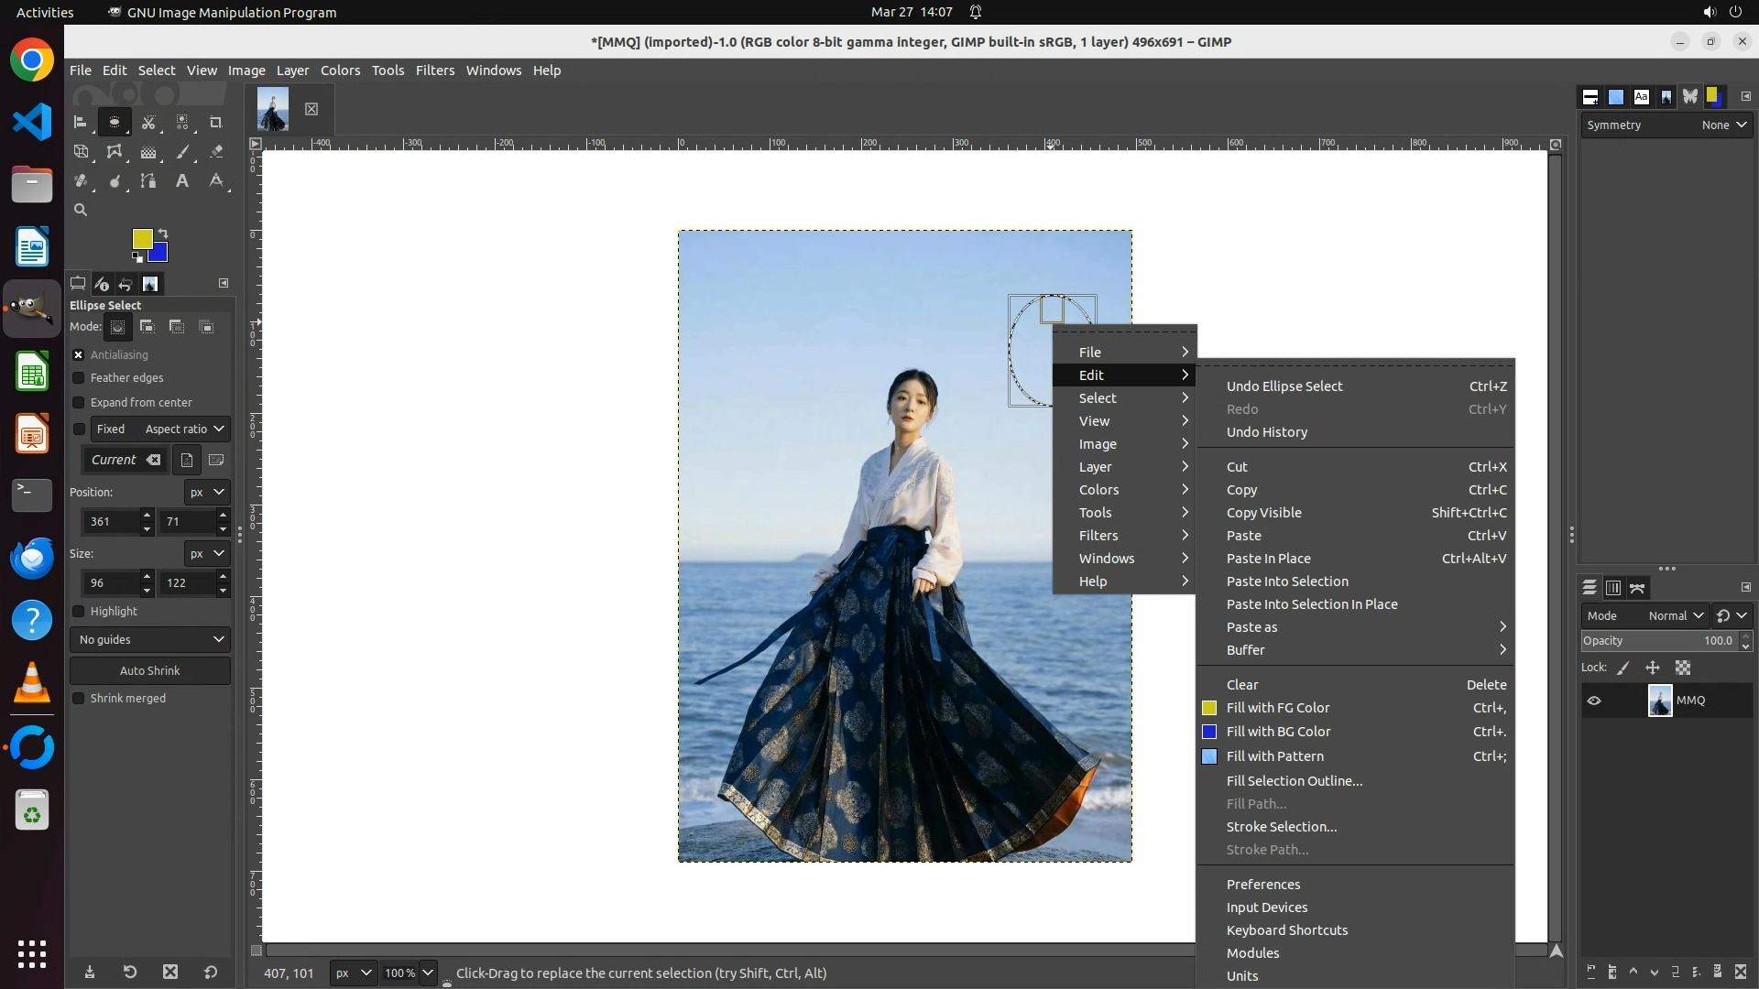
Task: Select the Eraser tool
Action: (x=216, y=152)
